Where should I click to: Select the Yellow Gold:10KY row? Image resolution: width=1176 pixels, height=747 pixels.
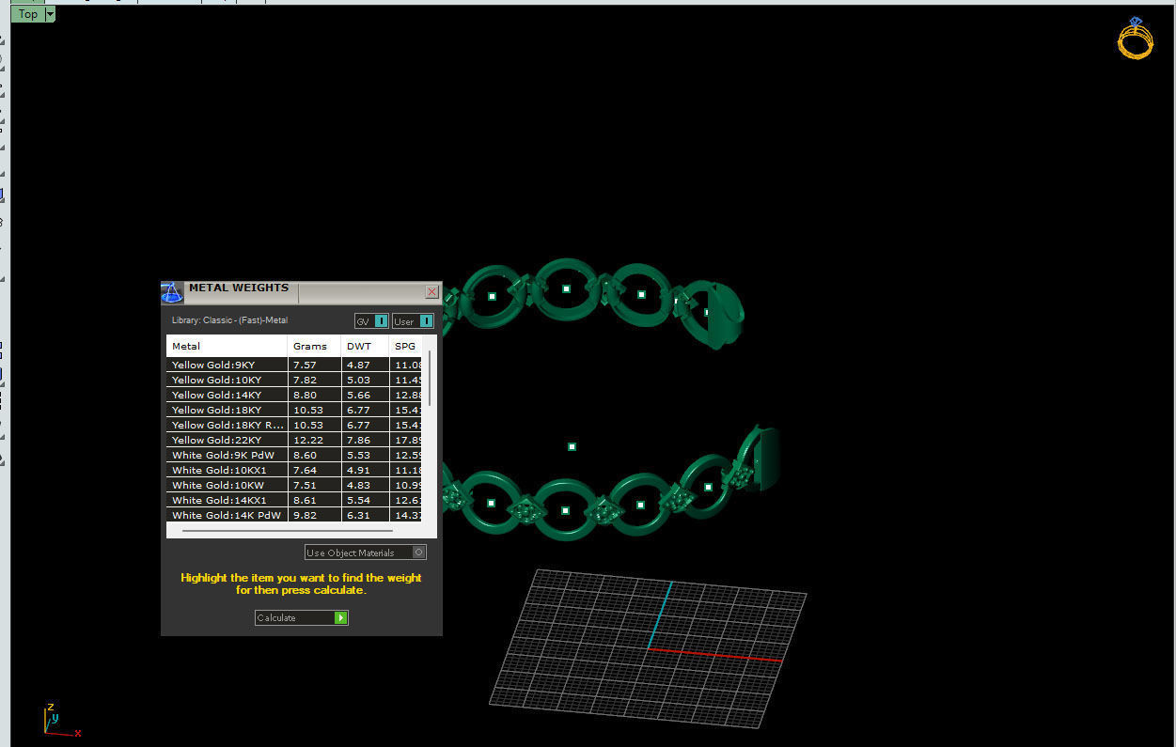[295, 380]
